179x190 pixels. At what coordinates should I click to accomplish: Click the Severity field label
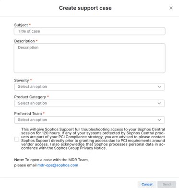click(x=22, y=81)
